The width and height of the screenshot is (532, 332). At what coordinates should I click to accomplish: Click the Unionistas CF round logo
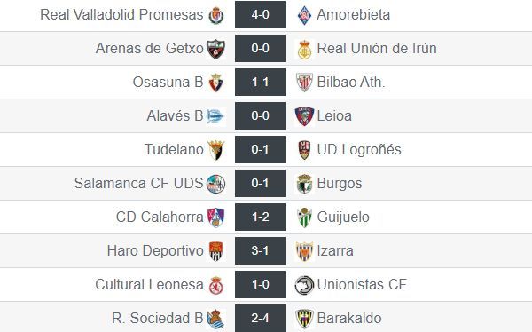(304, 285)
